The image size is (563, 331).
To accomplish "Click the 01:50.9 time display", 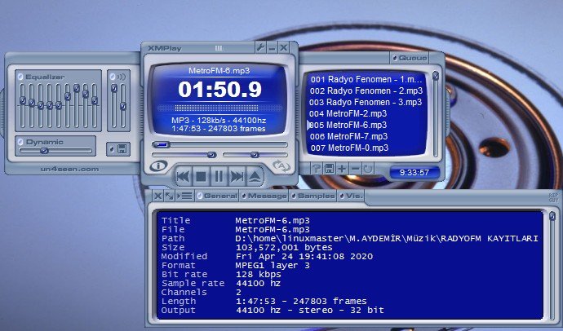I will click(219, 90).
